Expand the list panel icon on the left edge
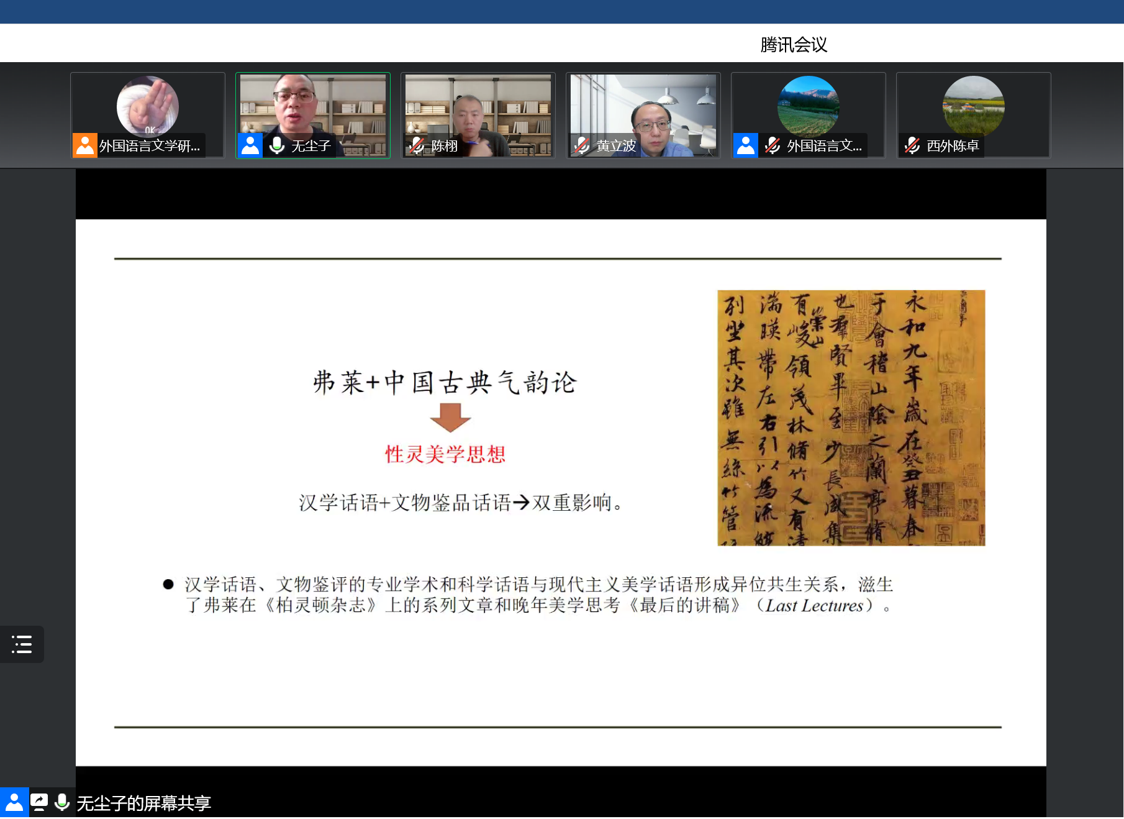 tap(22, 644)
